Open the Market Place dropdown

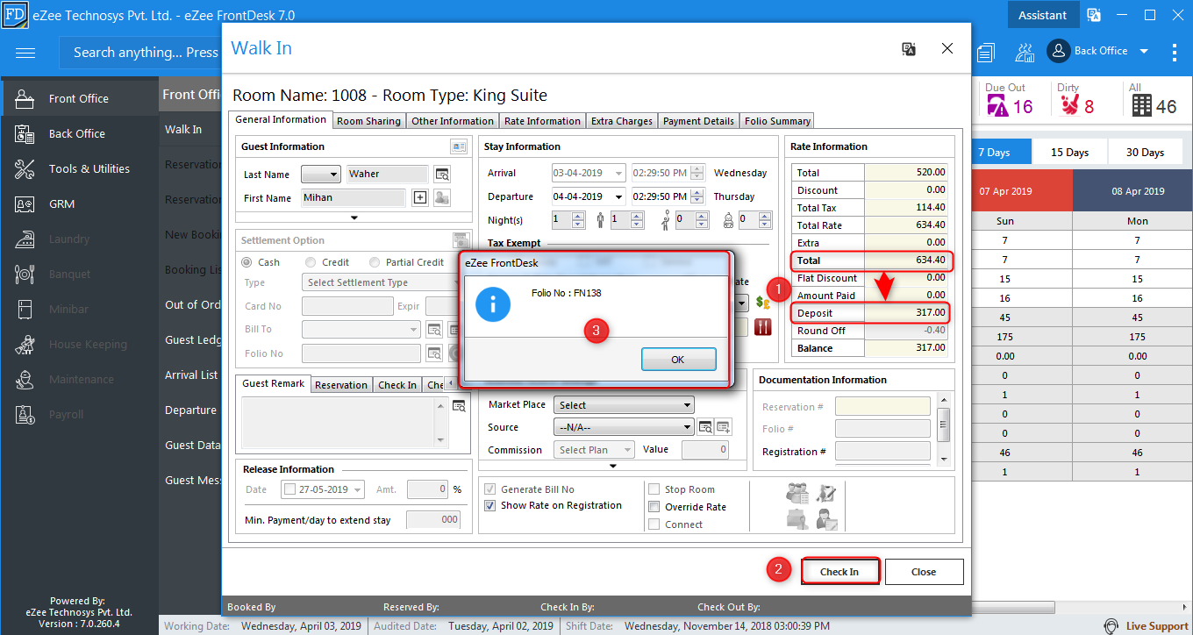625,405
